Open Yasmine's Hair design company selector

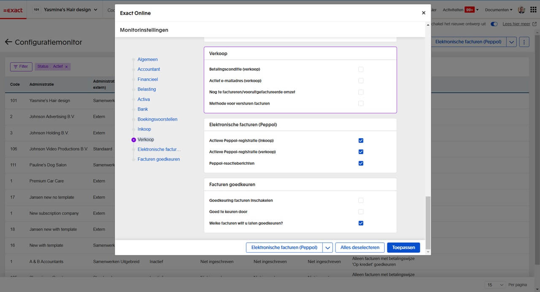65,10
